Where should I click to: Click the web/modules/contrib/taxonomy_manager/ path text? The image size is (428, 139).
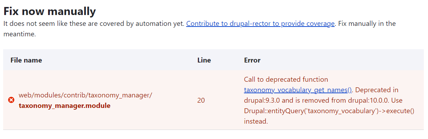pos(85,95)
